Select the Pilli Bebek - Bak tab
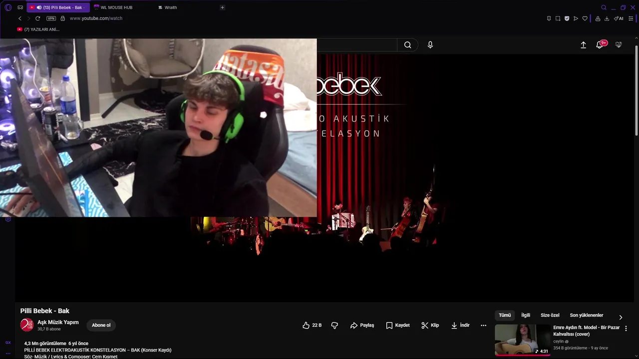 [59, 7]
